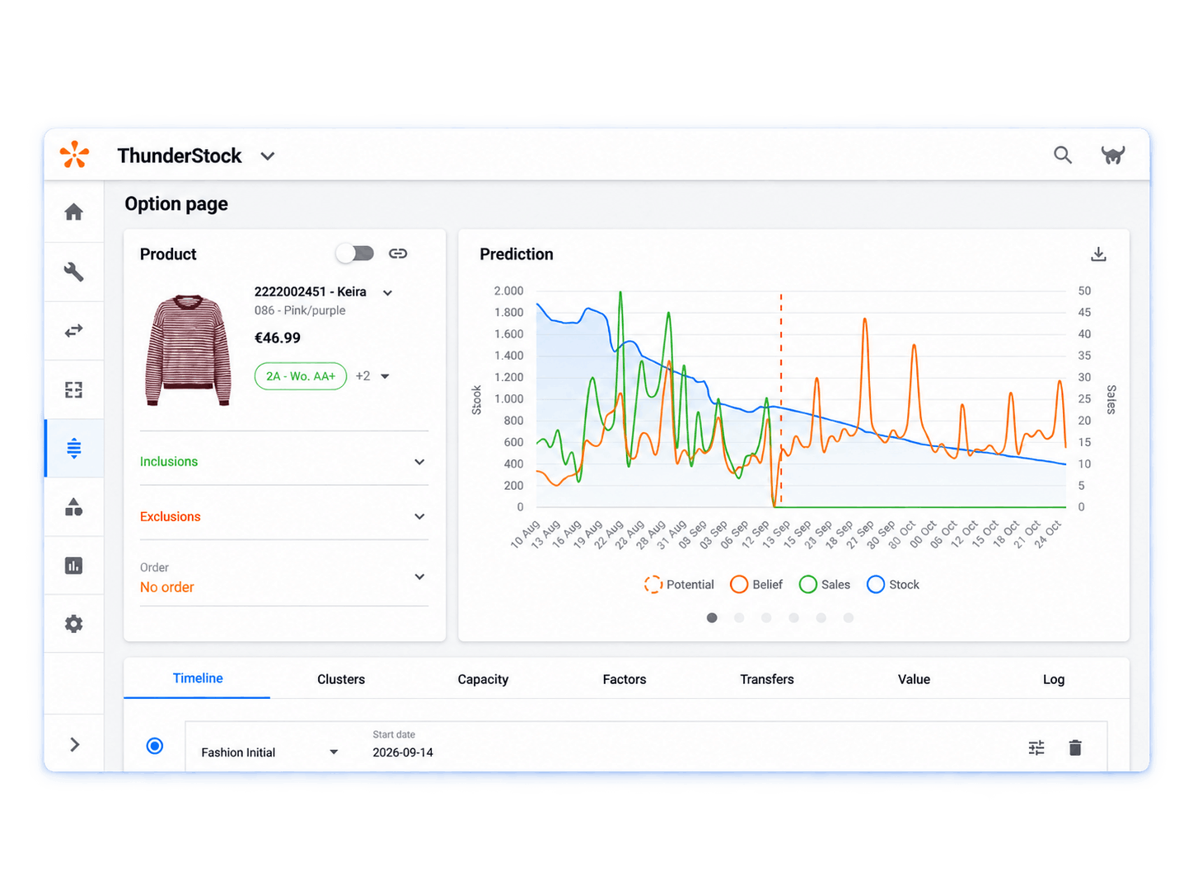
Task: Open the search magnifier icon
Action: point(1063,155)
